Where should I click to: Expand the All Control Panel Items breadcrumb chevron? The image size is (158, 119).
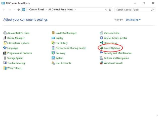click(x=75, y=10)
